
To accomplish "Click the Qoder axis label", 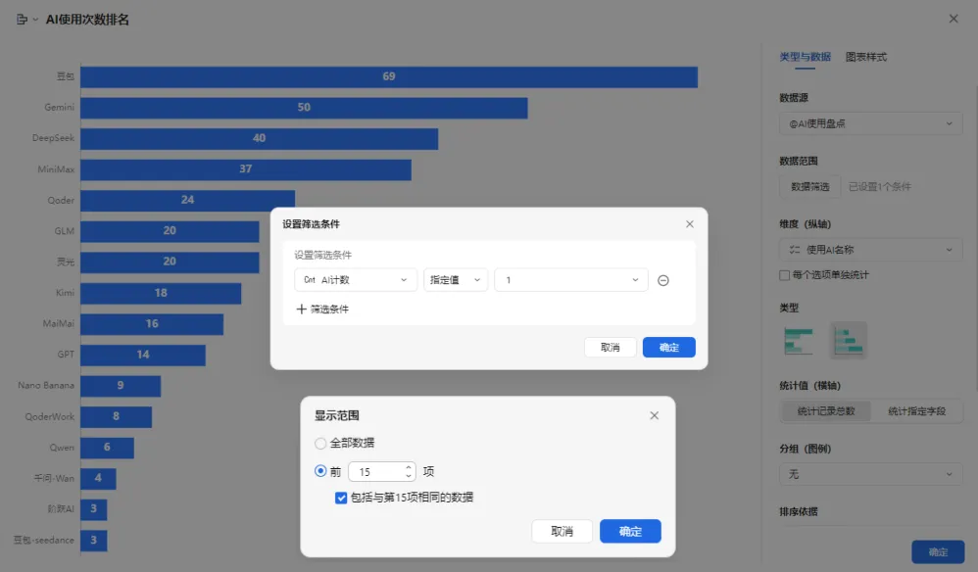I will pyautogui.click(x=61, y=200).
